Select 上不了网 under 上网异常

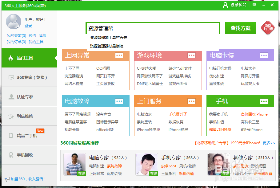72,68
